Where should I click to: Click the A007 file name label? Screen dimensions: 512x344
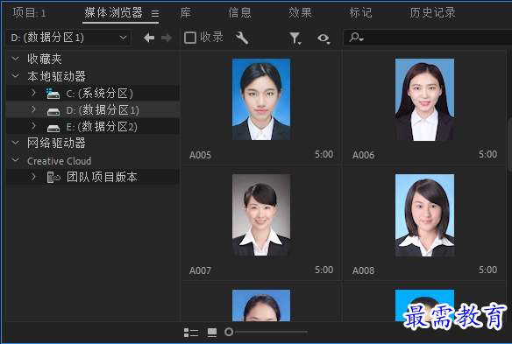coord(200,270)
